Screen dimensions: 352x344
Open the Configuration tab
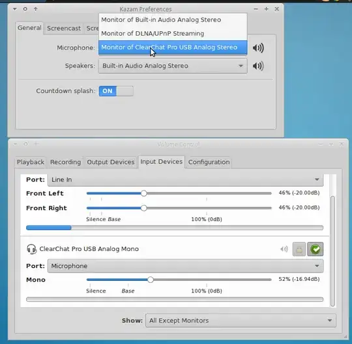point(209,162)
